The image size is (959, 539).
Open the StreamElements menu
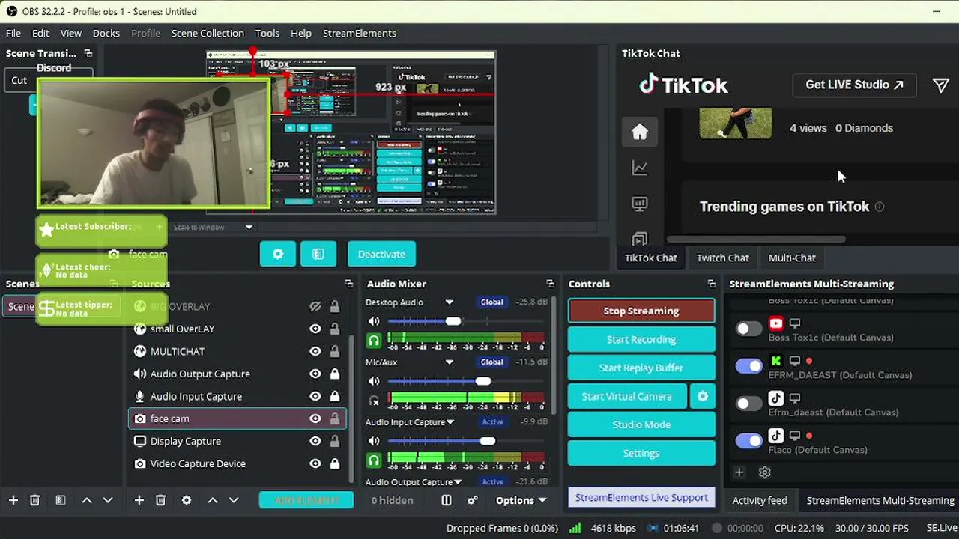coord(360,33)
